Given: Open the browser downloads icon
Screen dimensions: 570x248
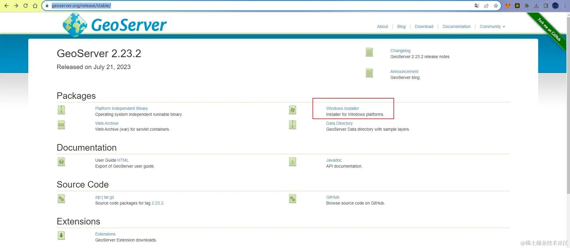Looking at the screenshot, I should pyautogui.click(x=536, y=6).
